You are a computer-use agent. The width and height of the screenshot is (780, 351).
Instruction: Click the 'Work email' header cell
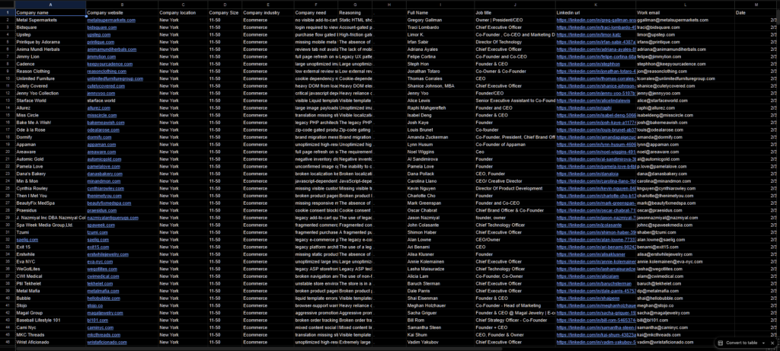point(685,12)
